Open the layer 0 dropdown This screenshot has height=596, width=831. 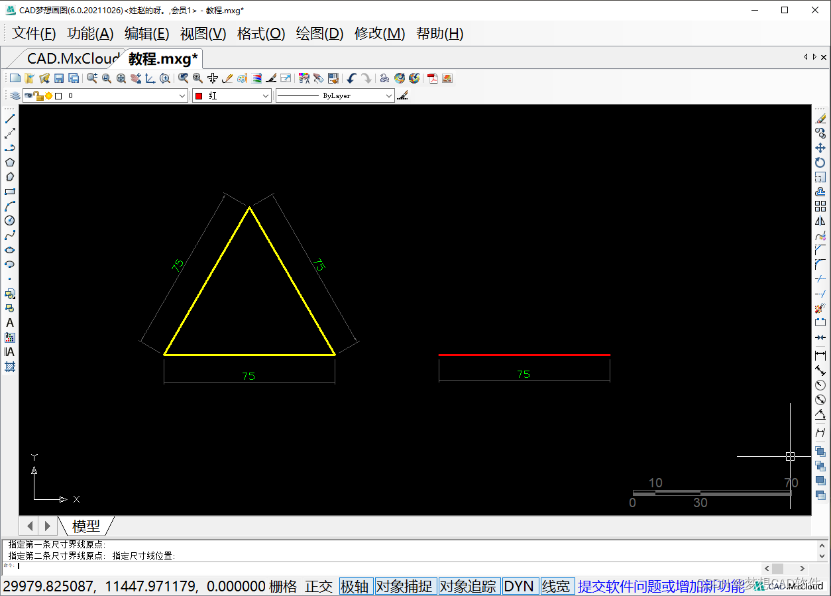(x=183, y=95)
